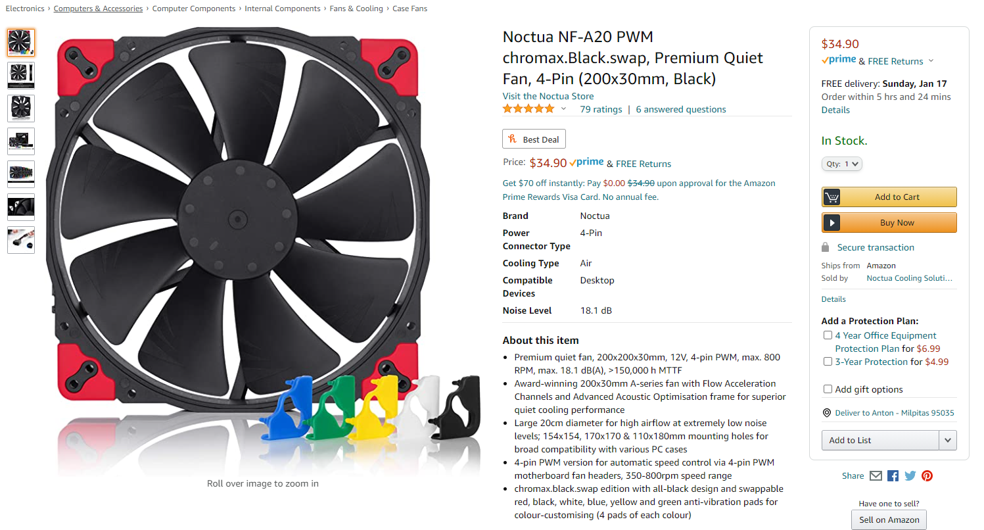
Task: Check the 4 Year Office Equipment Protection Plan
Action: (x=828, y=335)
